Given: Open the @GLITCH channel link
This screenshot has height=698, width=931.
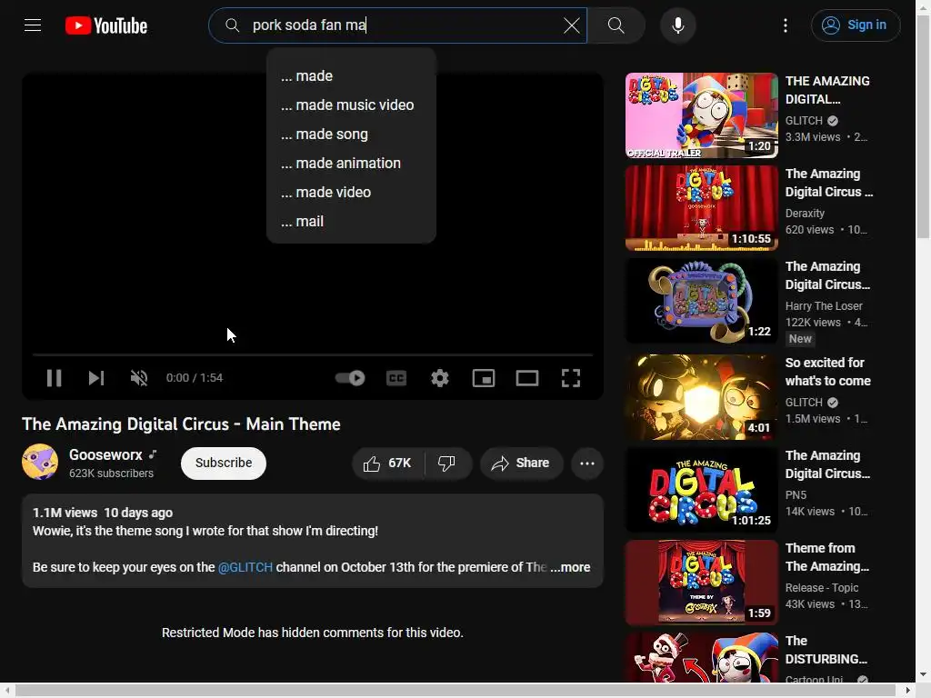Looking at the screenshot, I should [x=245, y=567].
